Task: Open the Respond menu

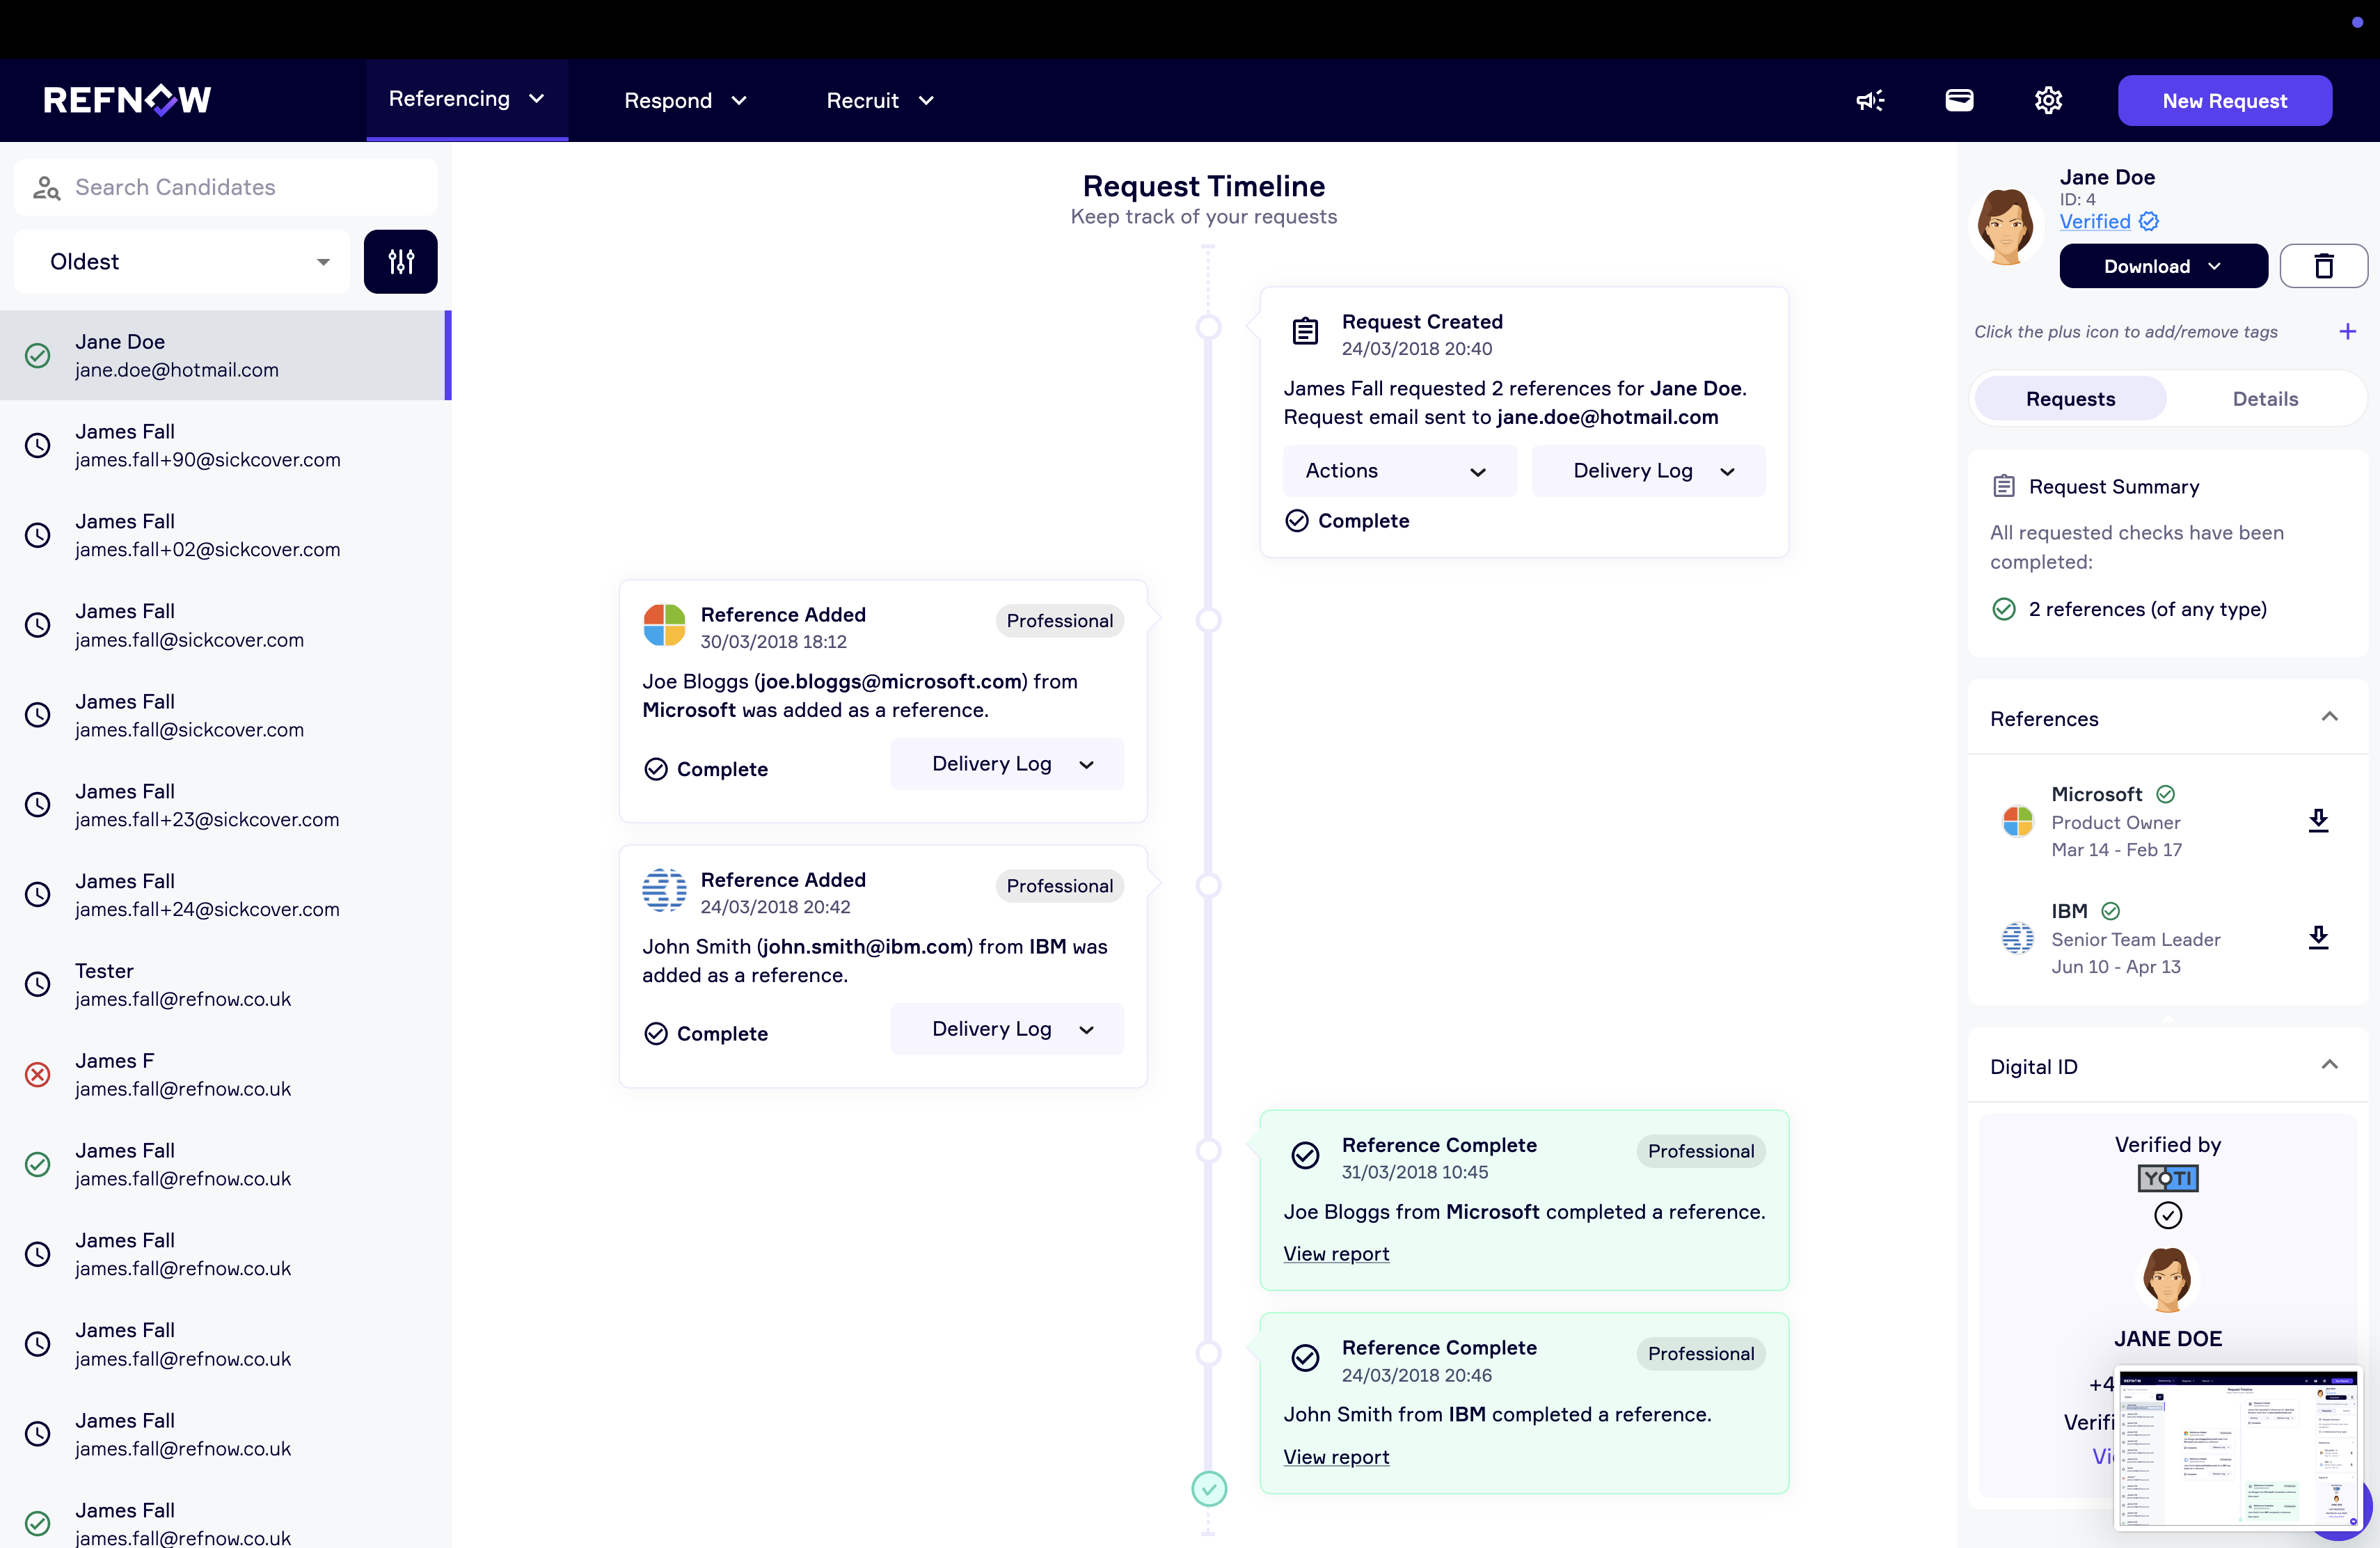Action: tap(685, 100)
